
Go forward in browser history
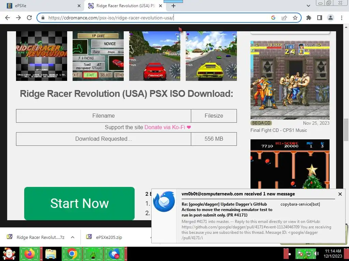tap(18, 18)
